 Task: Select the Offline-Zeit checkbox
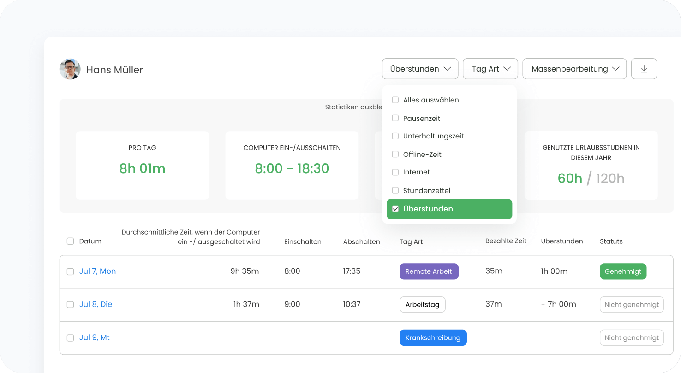(x=395, y=154)
